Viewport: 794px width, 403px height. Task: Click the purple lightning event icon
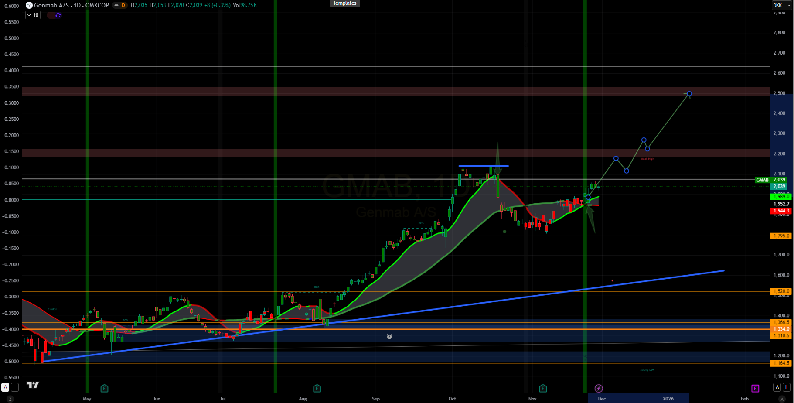point(599,388)
